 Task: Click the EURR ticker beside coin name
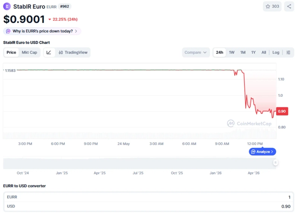tap(51, 7)
